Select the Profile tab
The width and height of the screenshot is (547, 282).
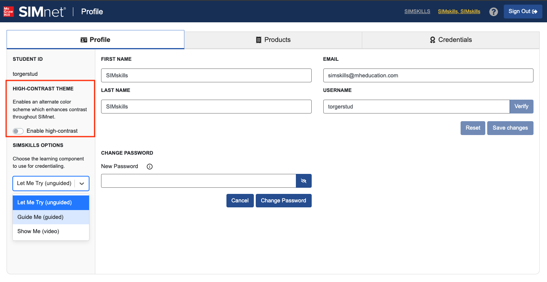95,40
